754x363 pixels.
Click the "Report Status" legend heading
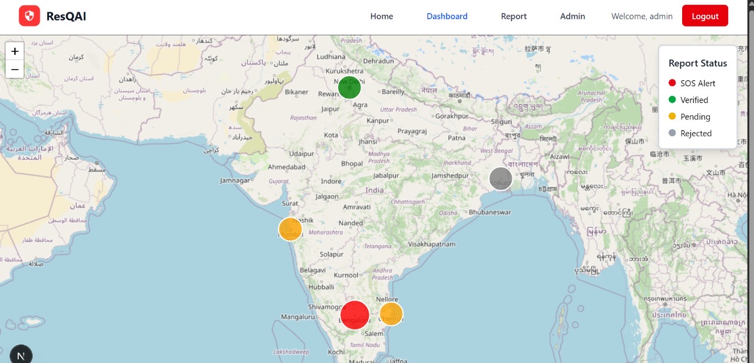(x=698, y=63)
